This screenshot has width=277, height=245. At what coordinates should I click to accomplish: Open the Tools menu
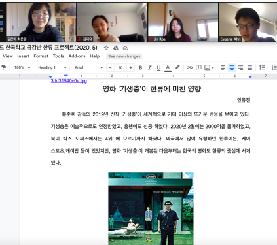click(58, 56)
